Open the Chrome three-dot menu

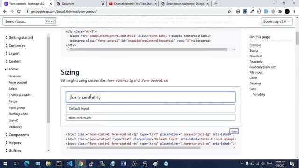(294, 11)
